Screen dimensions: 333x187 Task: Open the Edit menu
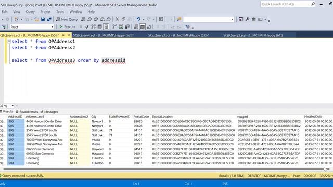5,12
